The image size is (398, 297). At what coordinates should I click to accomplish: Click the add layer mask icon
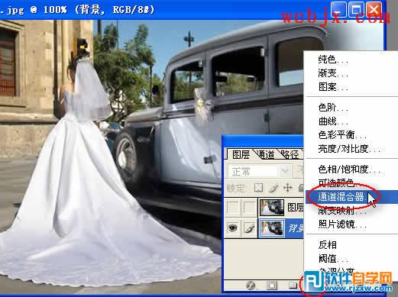[x=272, y=286]
